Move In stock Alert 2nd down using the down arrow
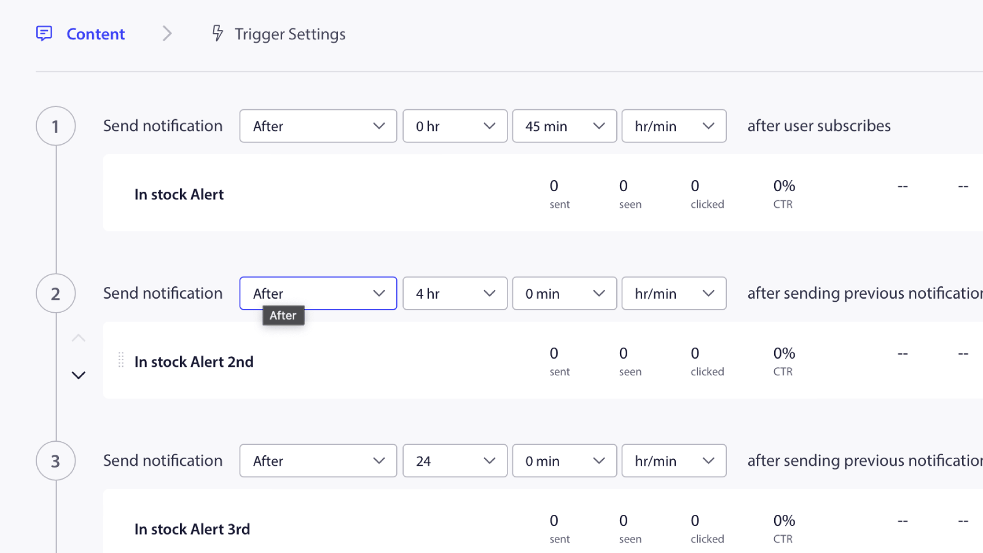Screen dimensions: 983x553 click(78, 375)
